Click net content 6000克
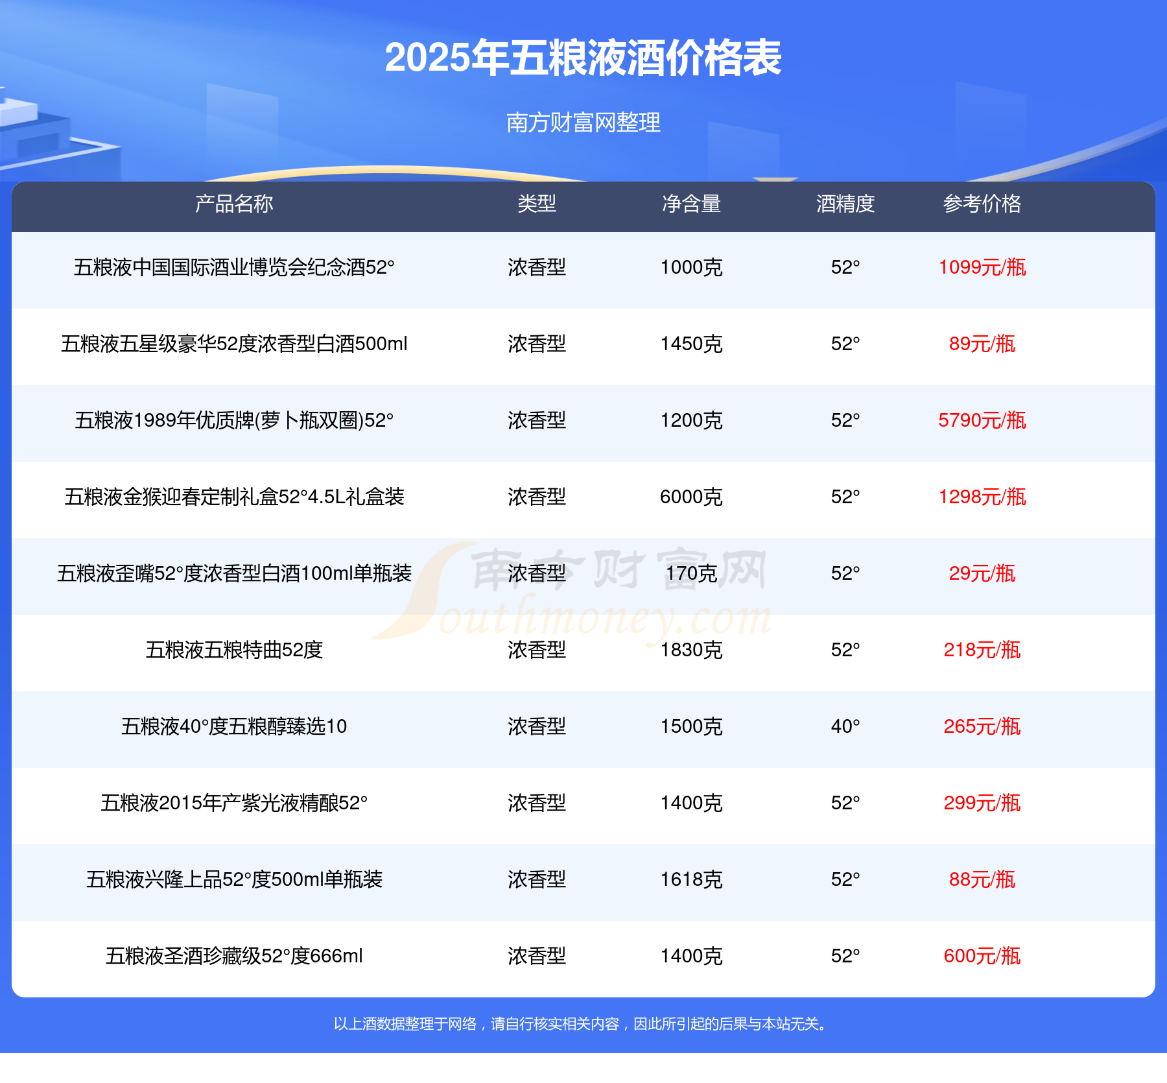This screenshot has width=1167, height=1083. [x=691, y=497]
